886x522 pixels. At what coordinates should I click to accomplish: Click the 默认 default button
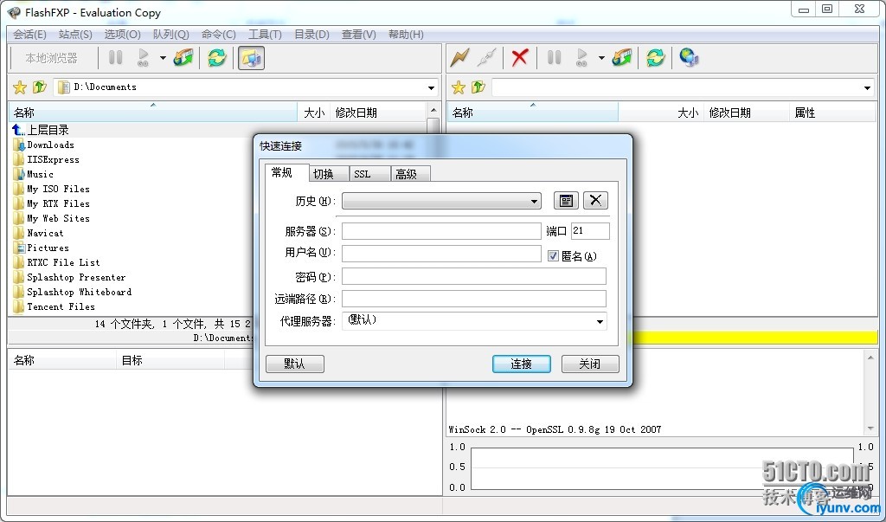point(295,364)
